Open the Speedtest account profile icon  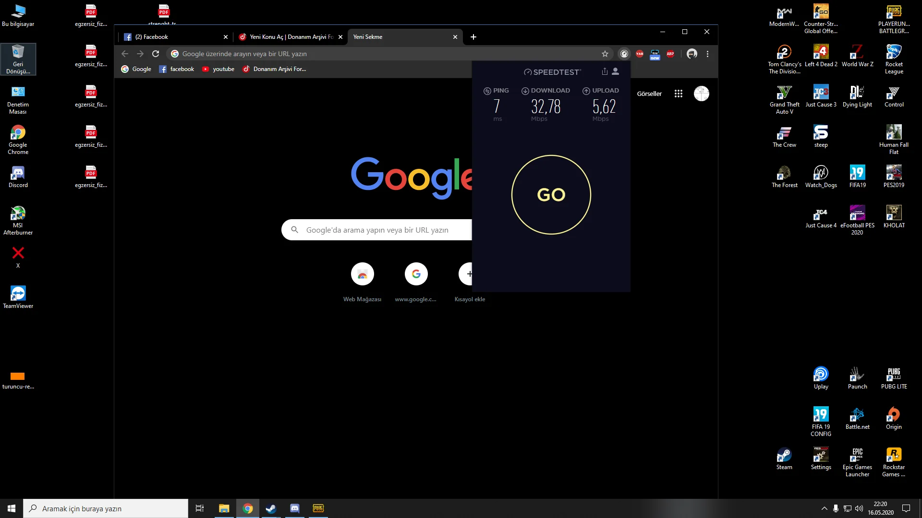click(x=615, y=71)
